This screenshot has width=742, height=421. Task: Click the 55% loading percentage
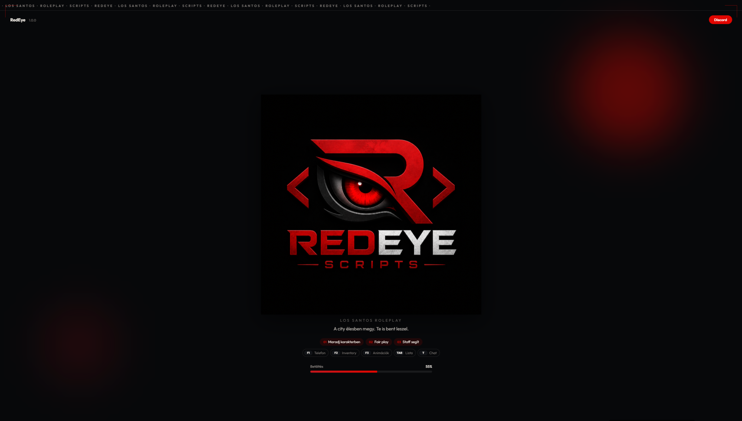pos(429,367)
